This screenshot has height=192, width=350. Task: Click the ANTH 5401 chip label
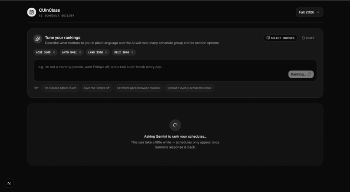(69, 53)
